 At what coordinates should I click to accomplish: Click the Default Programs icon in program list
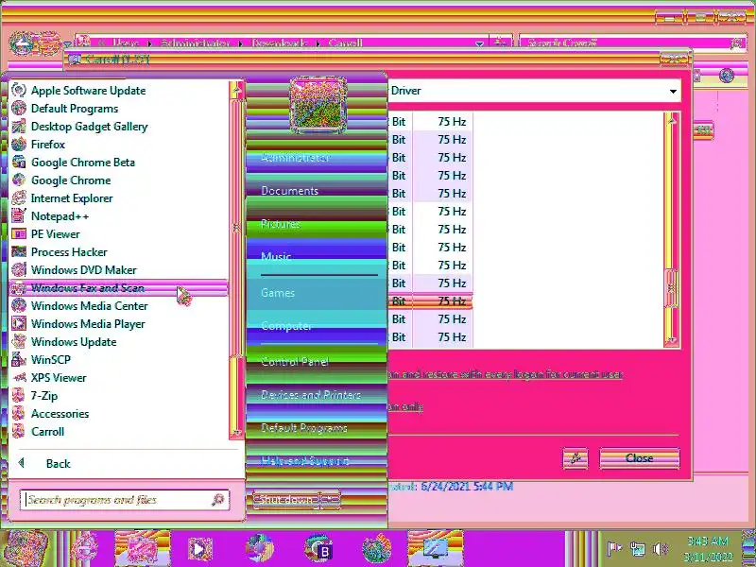[x=19, y=108]
